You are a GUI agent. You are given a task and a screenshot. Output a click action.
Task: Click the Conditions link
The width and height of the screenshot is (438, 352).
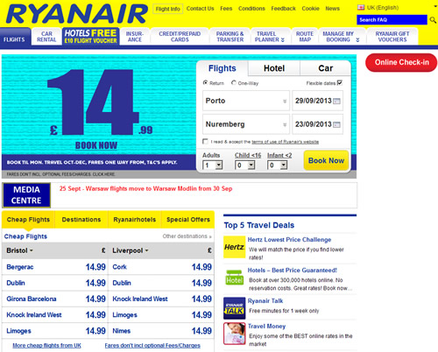tap(251, 9)
